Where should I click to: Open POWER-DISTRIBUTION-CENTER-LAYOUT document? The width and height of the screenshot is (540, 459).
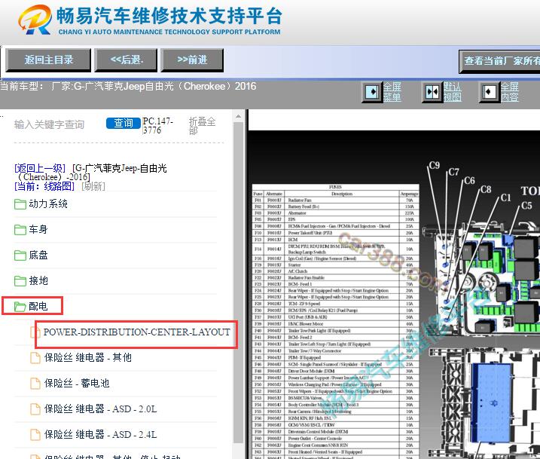tap(137, 332)
